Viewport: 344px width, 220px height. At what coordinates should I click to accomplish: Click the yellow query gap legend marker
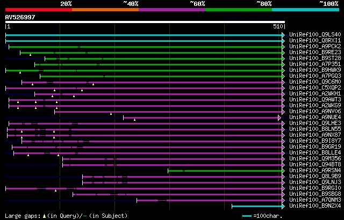pos(44,216)
